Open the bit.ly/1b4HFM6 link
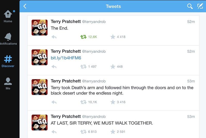206x138 pixels. (x=66, y=58)
